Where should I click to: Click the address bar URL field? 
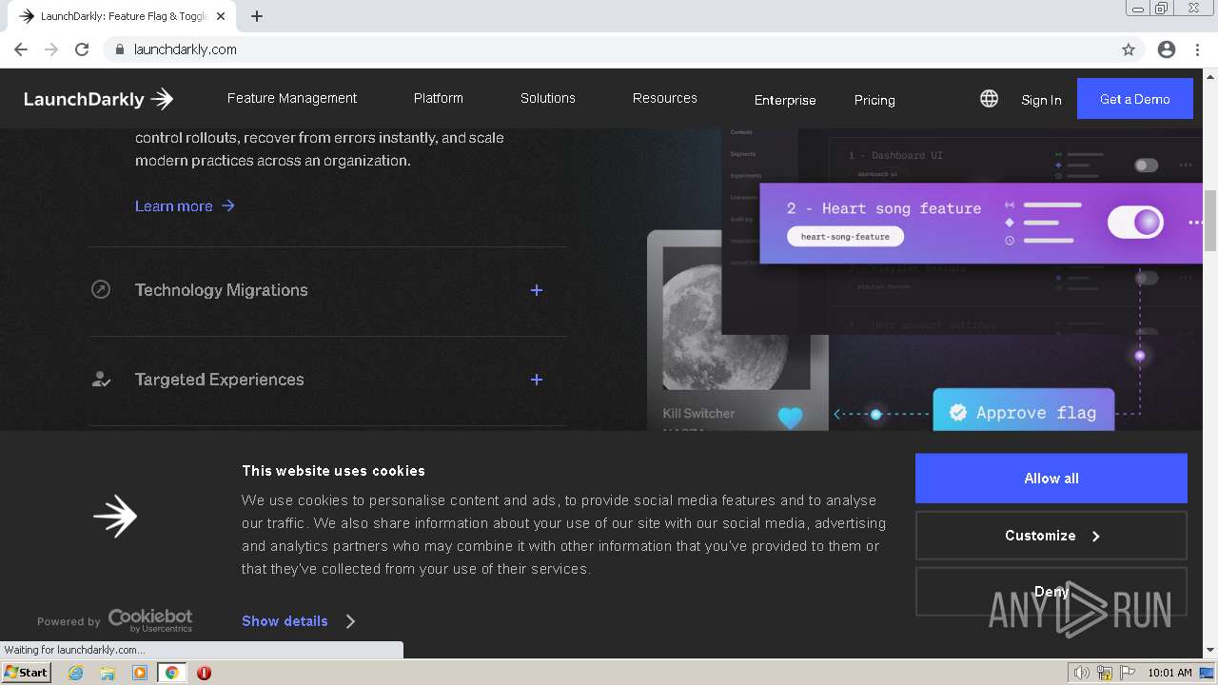pos(609,49)
